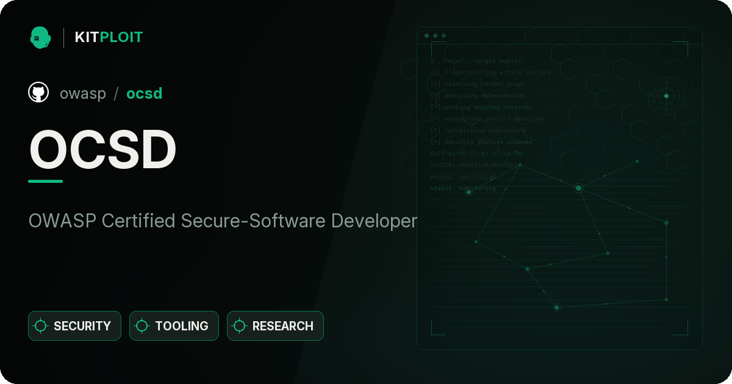Screen dimensions: 732x384
Task: Select the 'status: monitoring' terminal line
Action: (x=463, y=188)
